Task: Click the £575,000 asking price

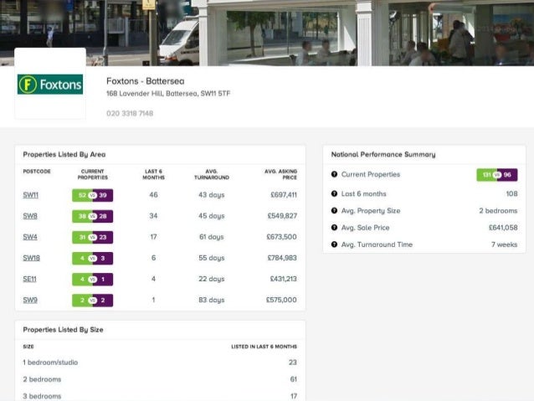Action: 281,300
